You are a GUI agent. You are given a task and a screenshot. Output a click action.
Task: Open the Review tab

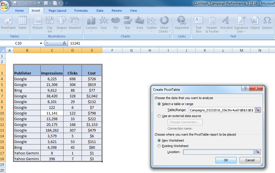(116, 11)
